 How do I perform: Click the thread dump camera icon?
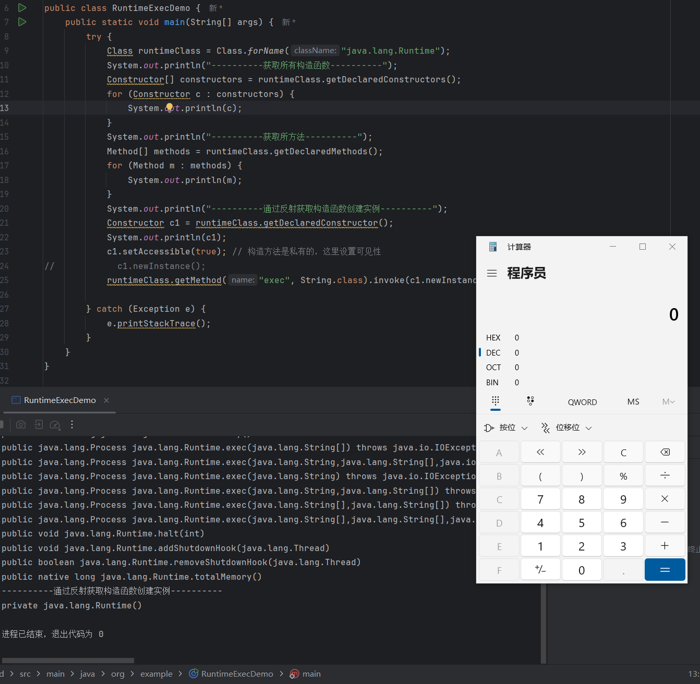pyautogui.click(x=21, y=424)
